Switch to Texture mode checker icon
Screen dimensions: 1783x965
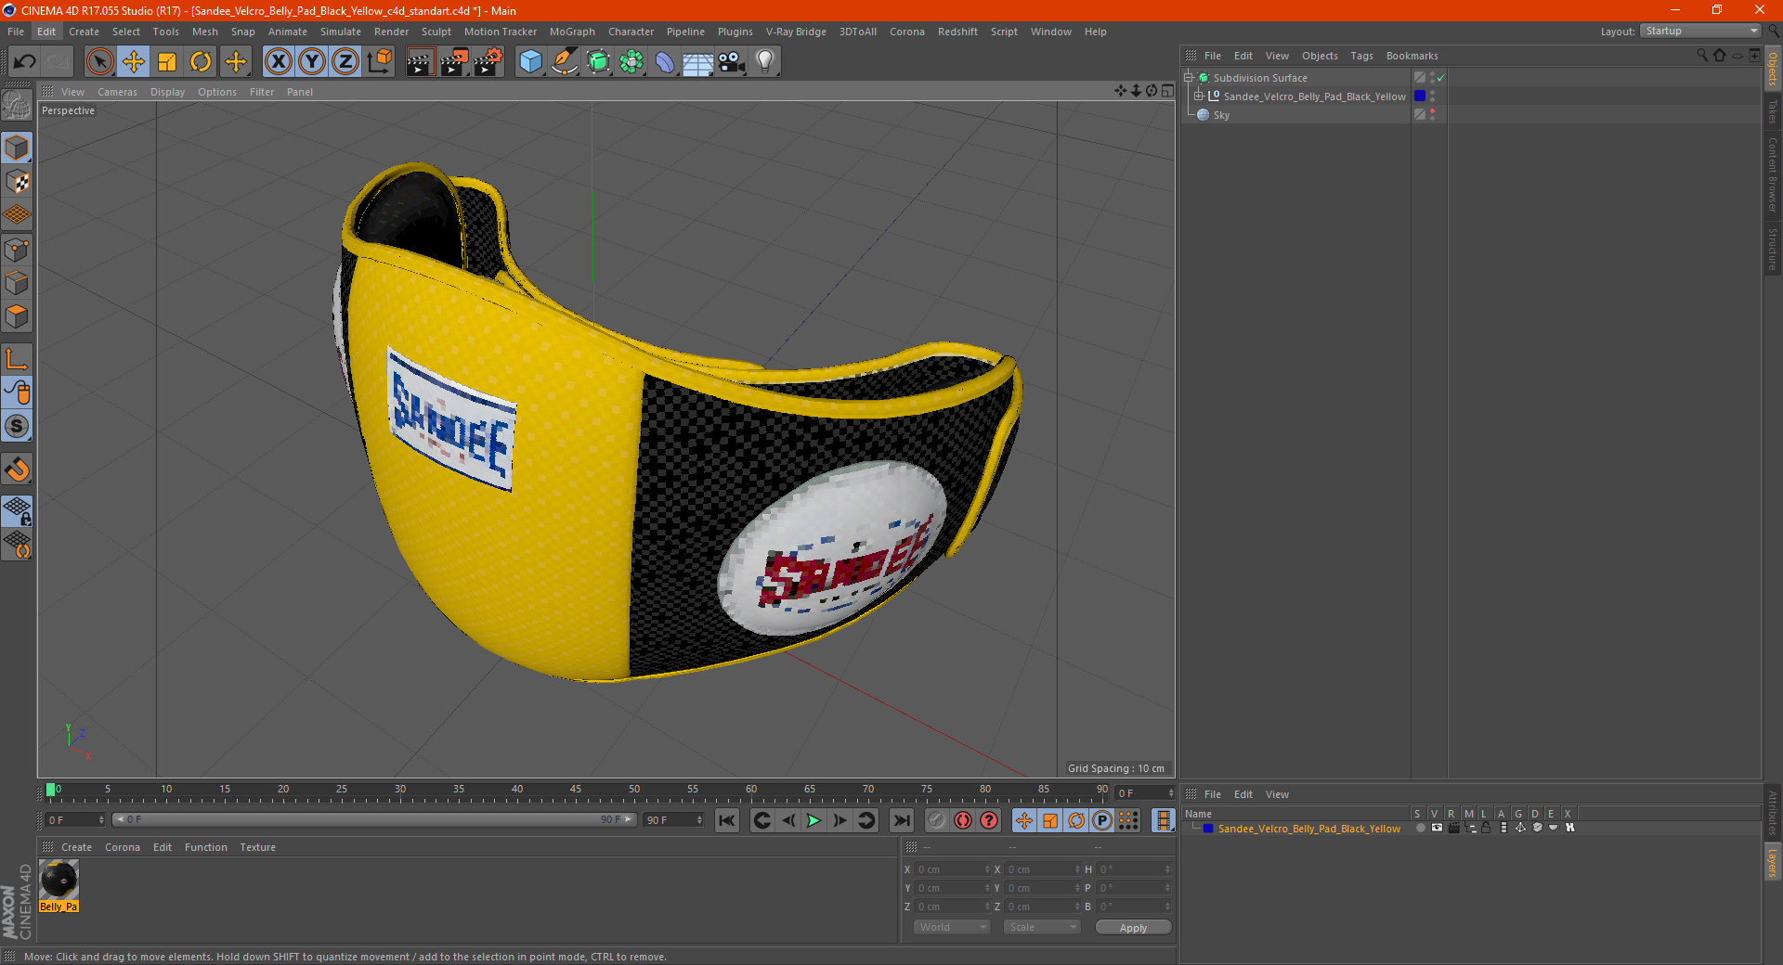click(17, 182)
